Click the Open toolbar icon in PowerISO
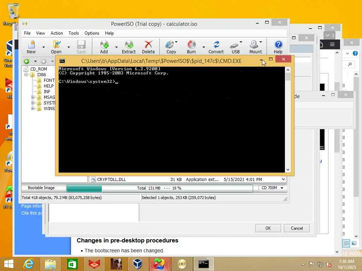 click(x=56, y=44)
